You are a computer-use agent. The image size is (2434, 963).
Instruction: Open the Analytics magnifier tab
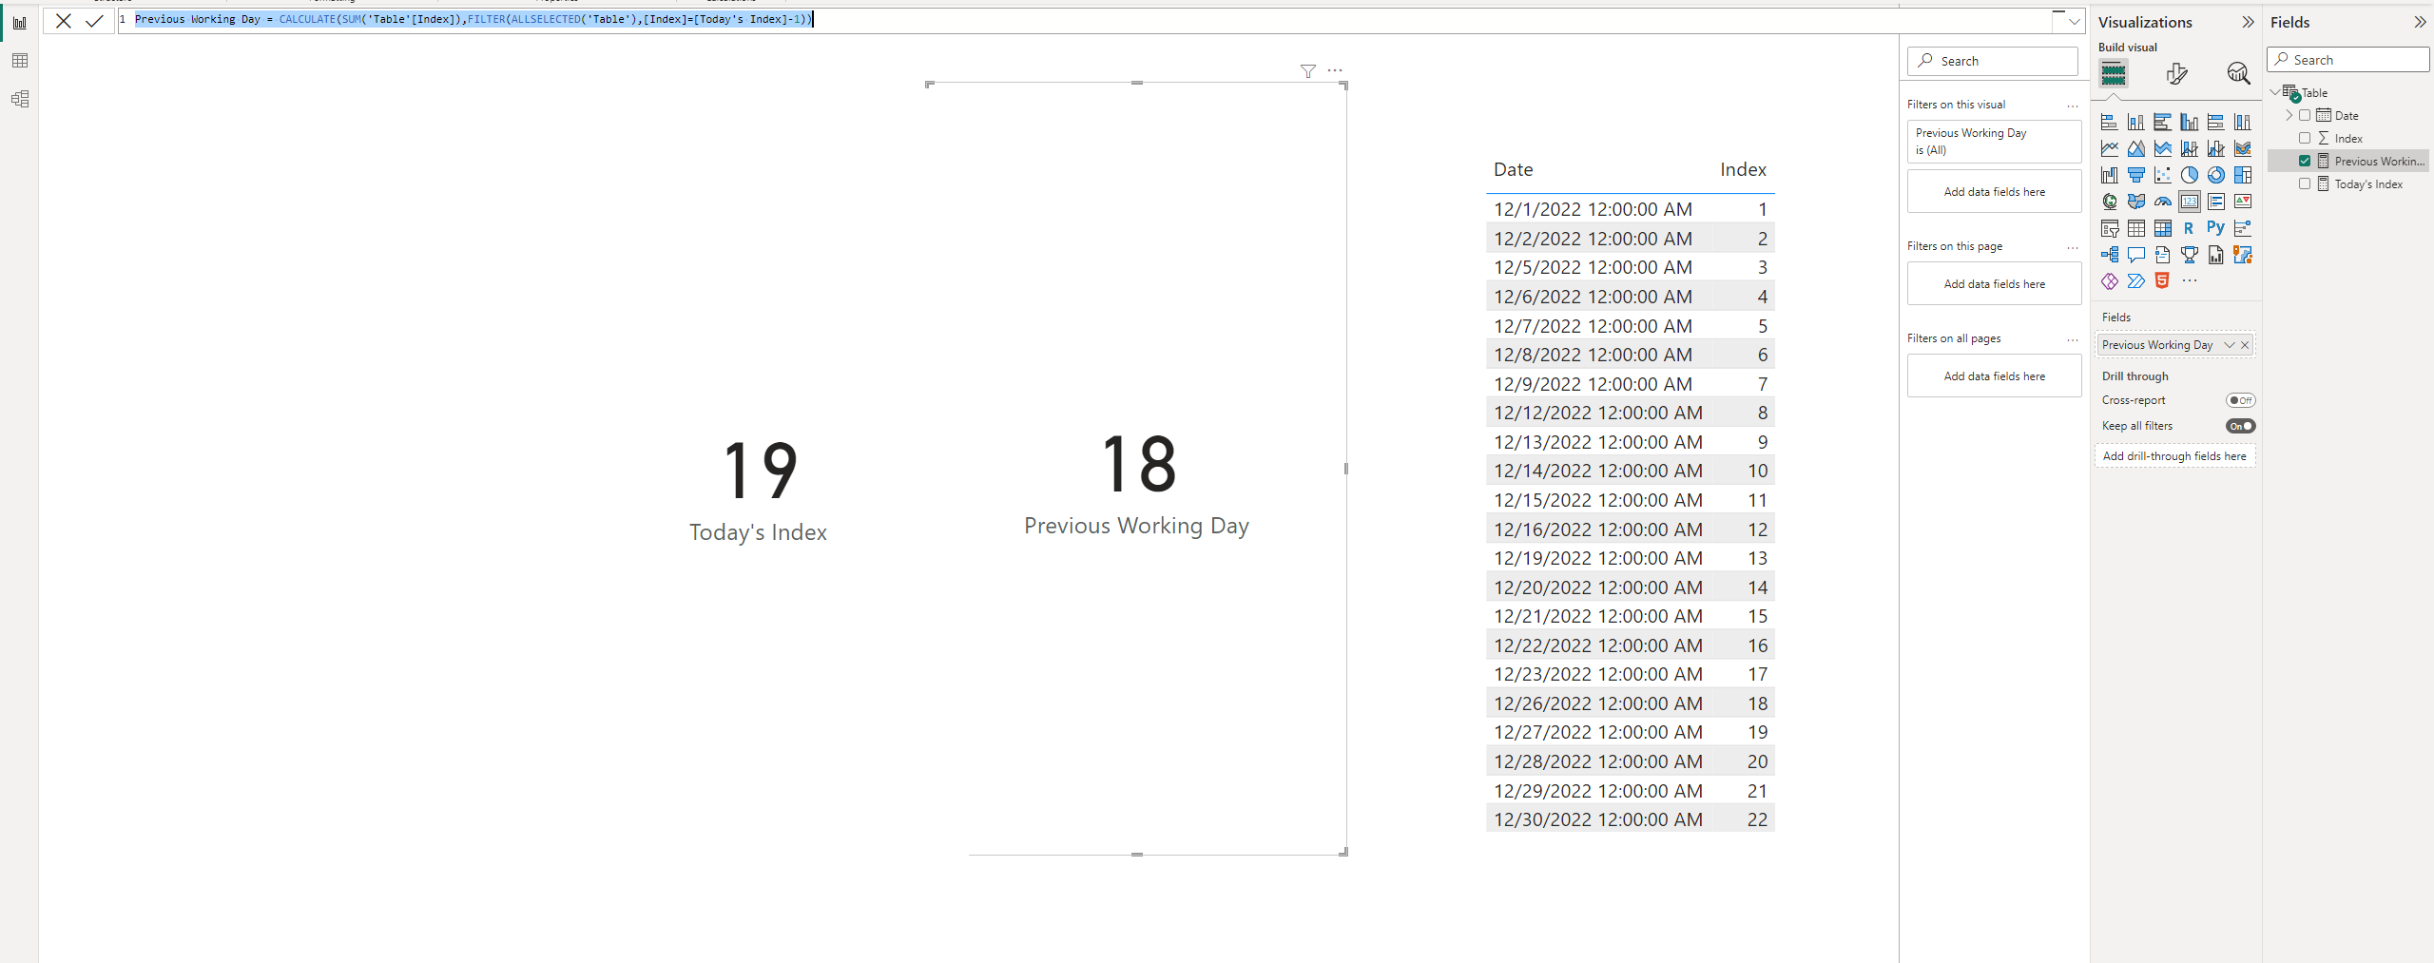(x=2238, y=74)
